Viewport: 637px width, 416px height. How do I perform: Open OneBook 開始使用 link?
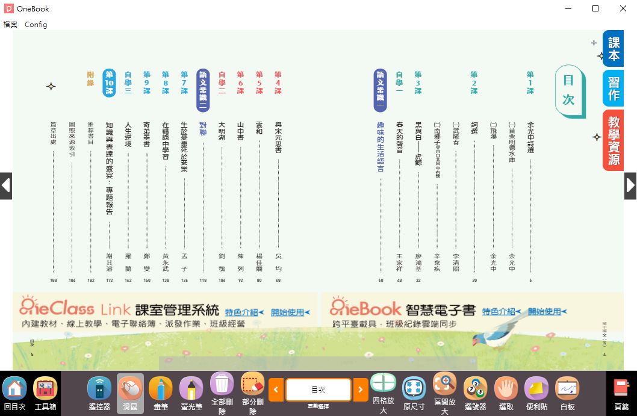[x=547, y=312]
